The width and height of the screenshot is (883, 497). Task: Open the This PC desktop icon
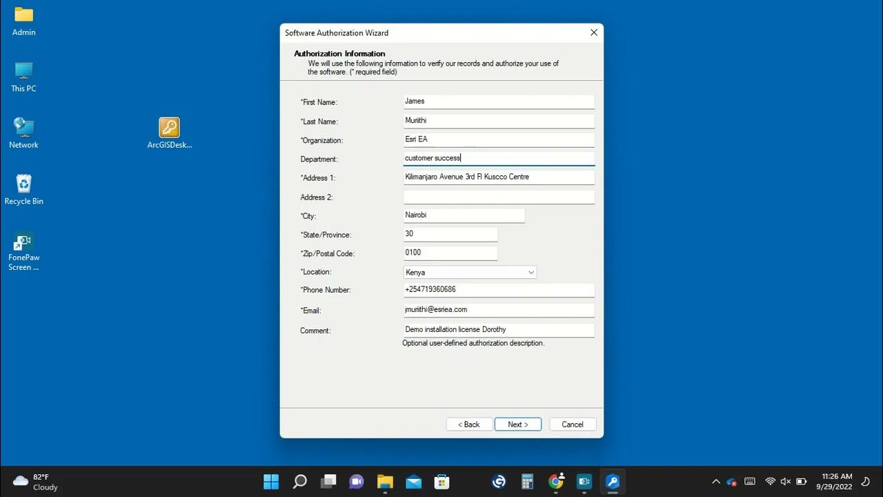click(24, 77)
